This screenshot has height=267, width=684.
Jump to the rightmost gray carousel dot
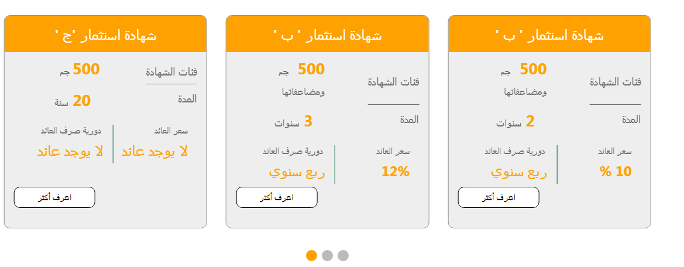(343, 255)
